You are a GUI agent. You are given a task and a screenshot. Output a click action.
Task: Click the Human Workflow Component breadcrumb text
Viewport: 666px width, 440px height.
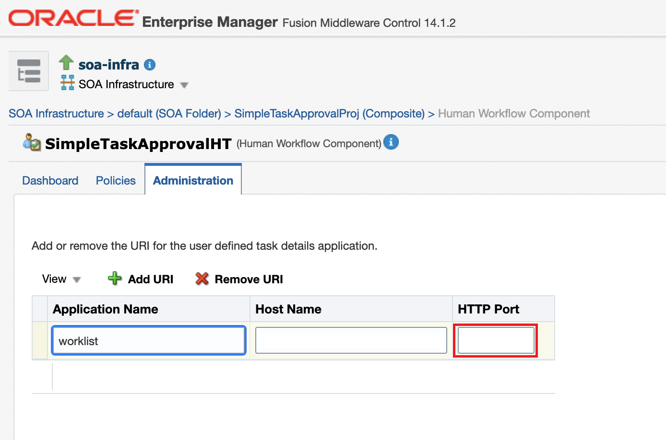click(514, 114)
